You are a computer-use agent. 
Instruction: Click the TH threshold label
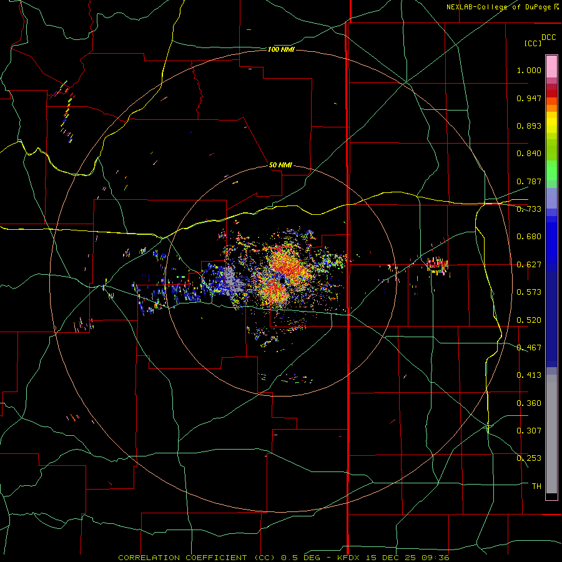point(536,486)
